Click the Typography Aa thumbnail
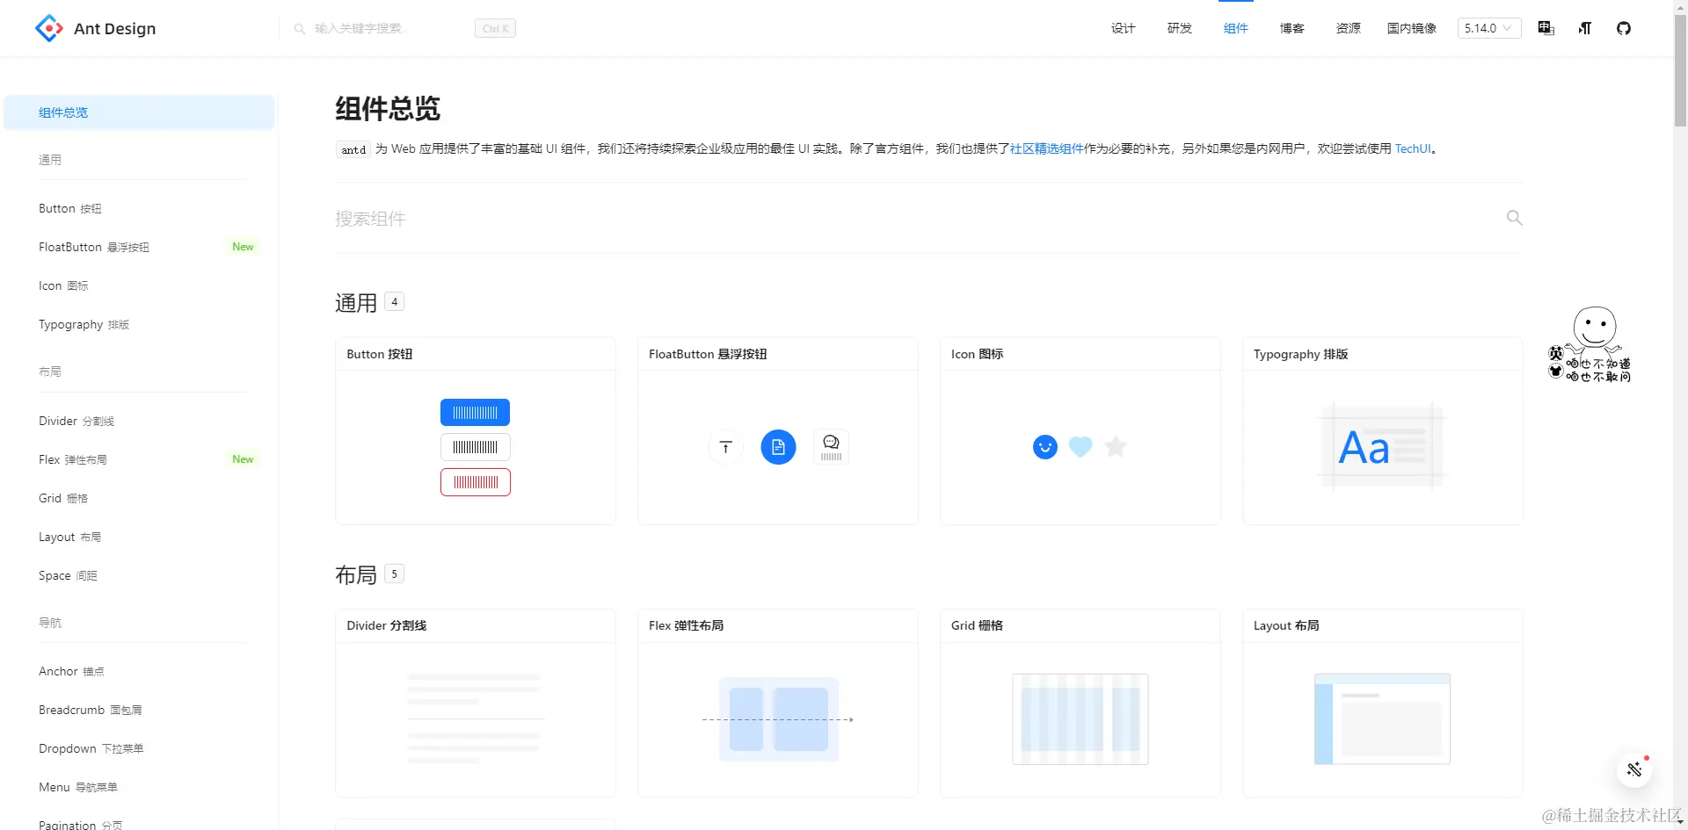 tap(1382, 447)
